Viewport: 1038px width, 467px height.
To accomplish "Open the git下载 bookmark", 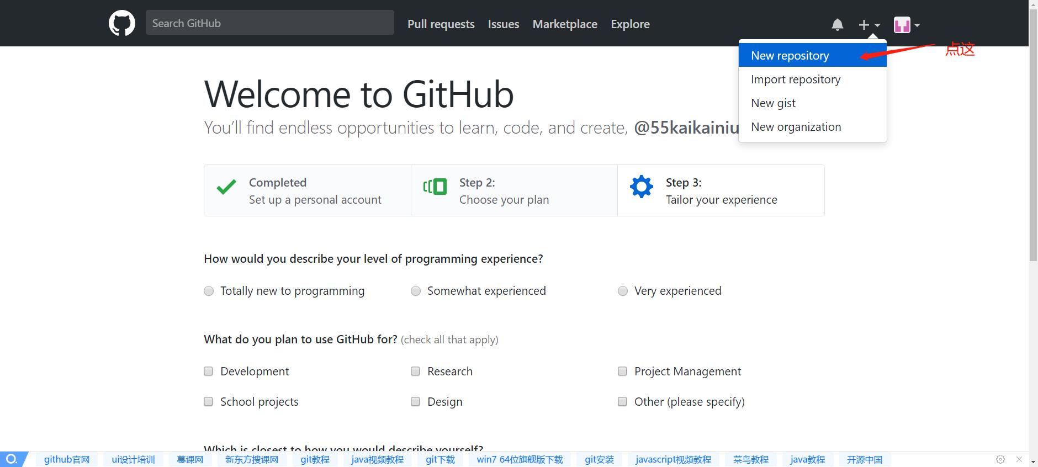I will pos(440,459).
